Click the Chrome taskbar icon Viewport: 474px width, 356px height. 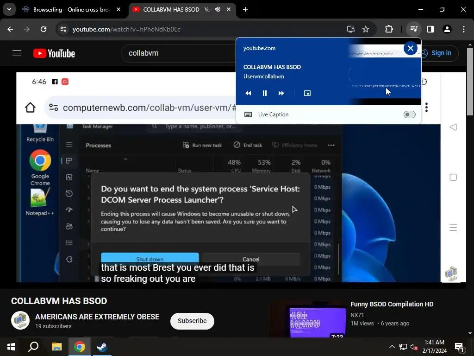click(80, 347)
